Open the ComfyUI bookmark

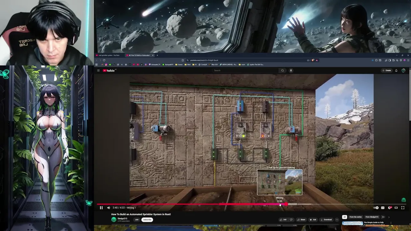203,64
